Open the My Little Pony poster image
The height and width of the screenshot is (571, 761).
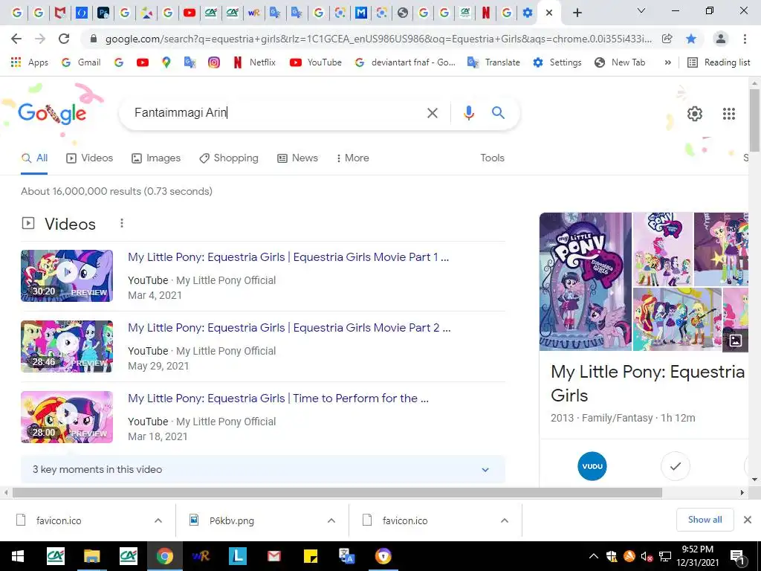[586, 282]
